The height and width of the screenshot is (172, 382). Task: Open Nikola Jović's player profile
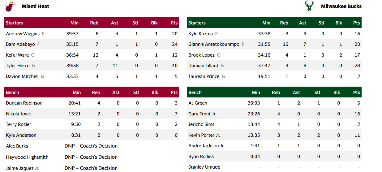pos(18,114)
